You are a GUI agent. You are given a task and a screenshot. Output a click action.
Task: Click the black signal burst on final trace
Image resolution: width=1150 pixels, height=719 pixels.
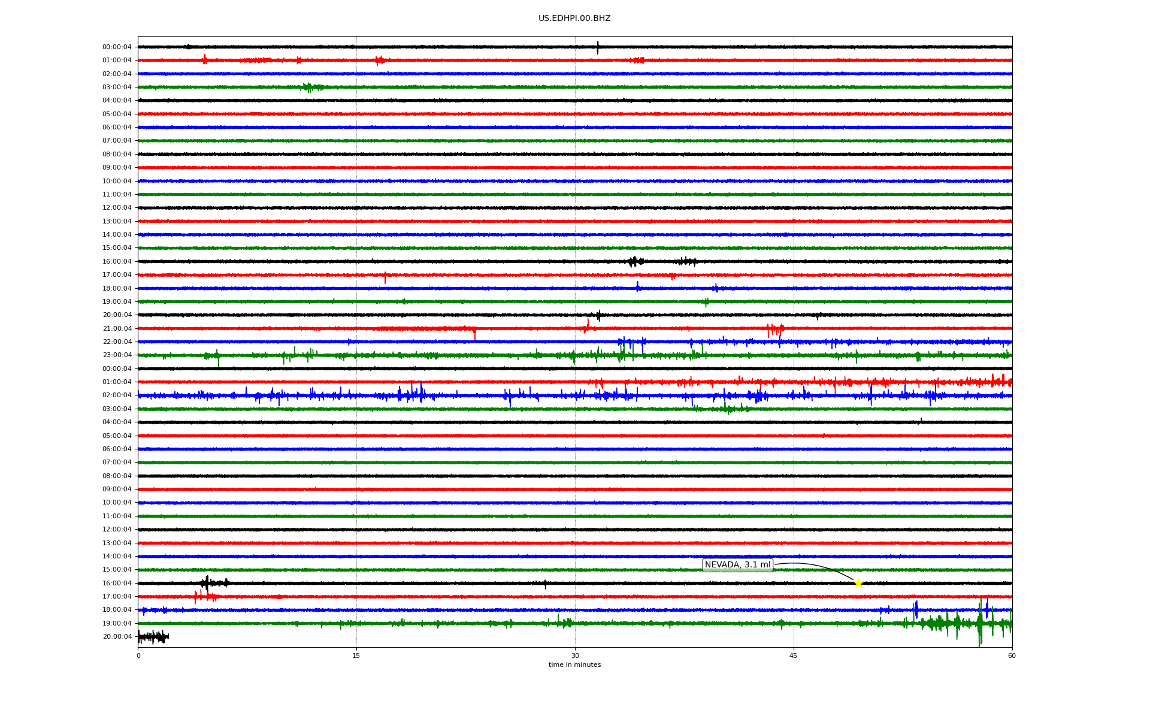[153, 637]
